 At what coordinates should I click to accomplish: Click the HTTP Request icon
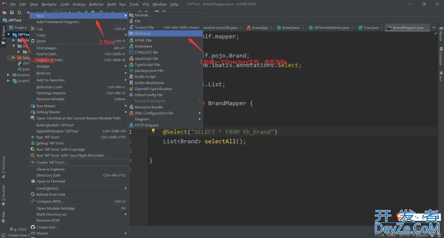tap(131, 125)
